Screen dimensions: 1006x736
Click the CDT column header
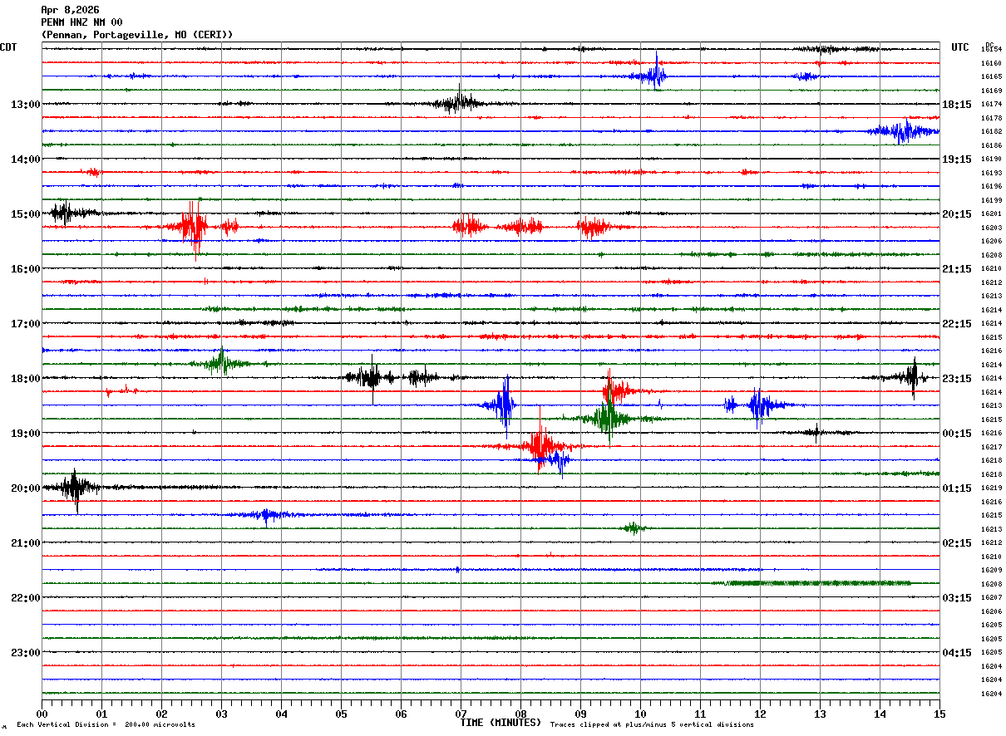pos(9,47)
